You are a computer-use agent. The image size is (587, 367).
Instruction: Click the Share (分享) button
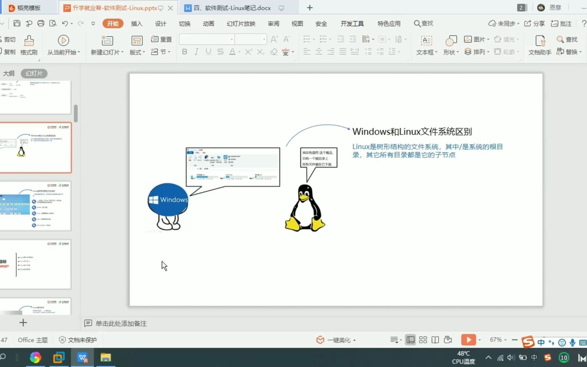pyautogui.click(x=534, y=23)
